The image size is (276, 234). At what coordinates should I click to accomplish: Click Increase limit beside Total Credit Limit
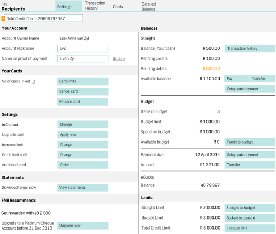250,228
